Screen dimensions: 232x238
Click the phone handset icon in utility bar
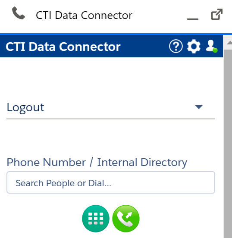point(19,13)
